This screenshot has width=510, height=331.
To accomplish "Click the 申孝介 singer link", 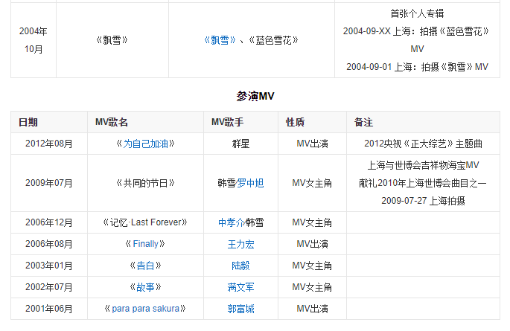I will pos(231,222).
